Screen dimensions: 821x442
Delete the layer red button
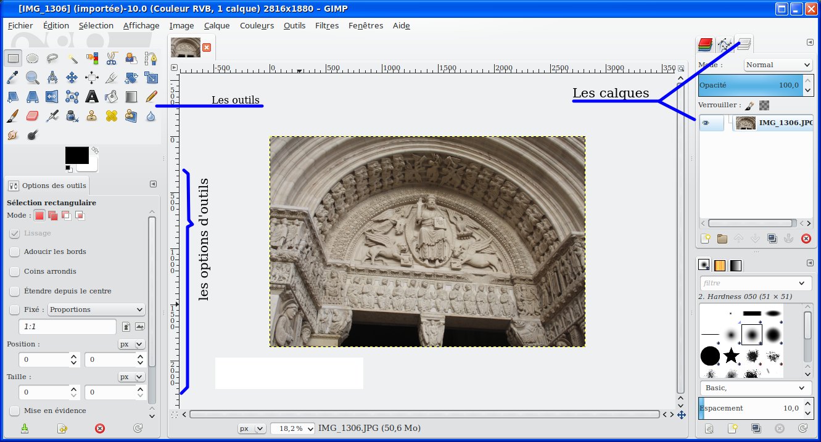pyautogui.click(x=806, y=239)
